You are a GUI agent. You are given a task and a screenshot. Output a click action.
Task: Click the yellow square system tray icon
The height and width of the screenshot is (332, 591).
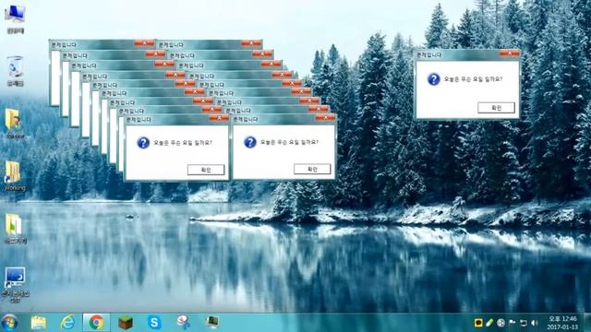[x=478, y=323]
